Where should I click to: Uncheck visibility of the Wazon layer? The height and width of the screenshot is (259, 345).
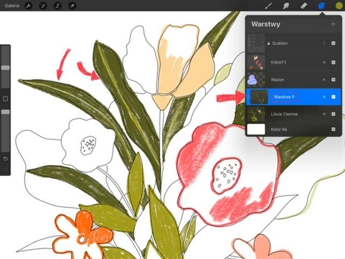(x=333, y=79)
